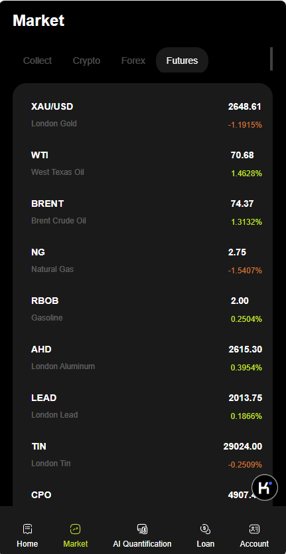Open the WTI West Texas Oil listing
The height and width of the screenshot is (554, 286).
tap(143, 164)
